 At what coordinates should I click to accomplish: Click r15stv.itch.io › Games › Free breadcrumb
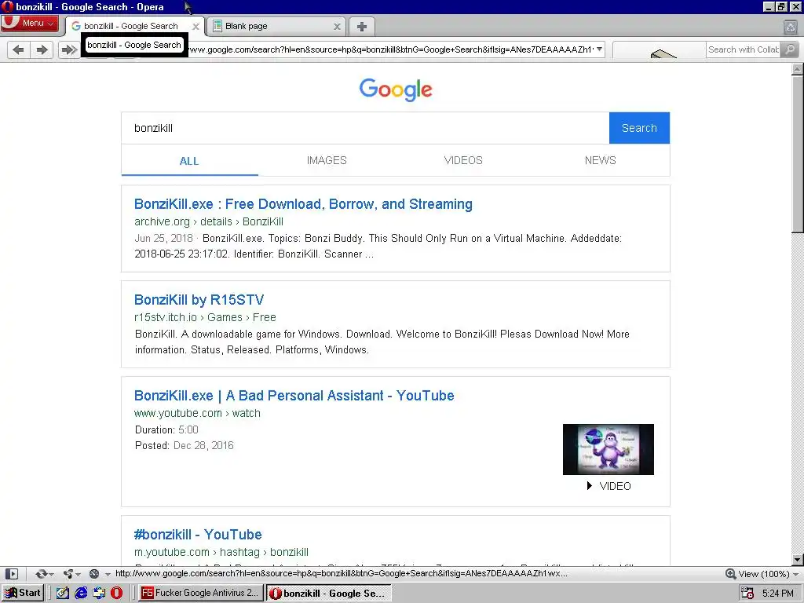[205, 317]
